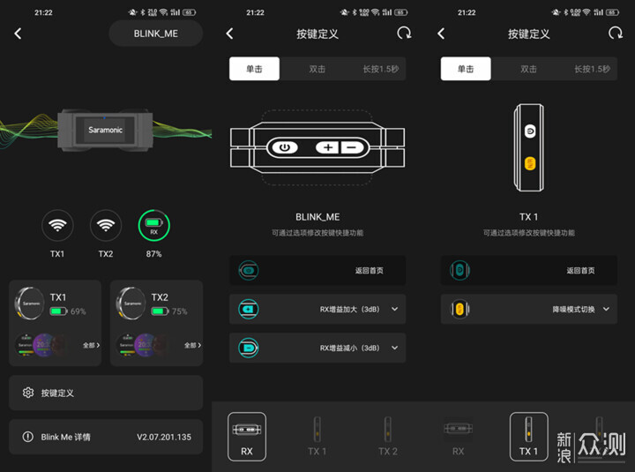Tap the 返回首页 label on the TX 1 screen
Image resolution: width=635 pixels, height=472 pixels.
(580, 271)
